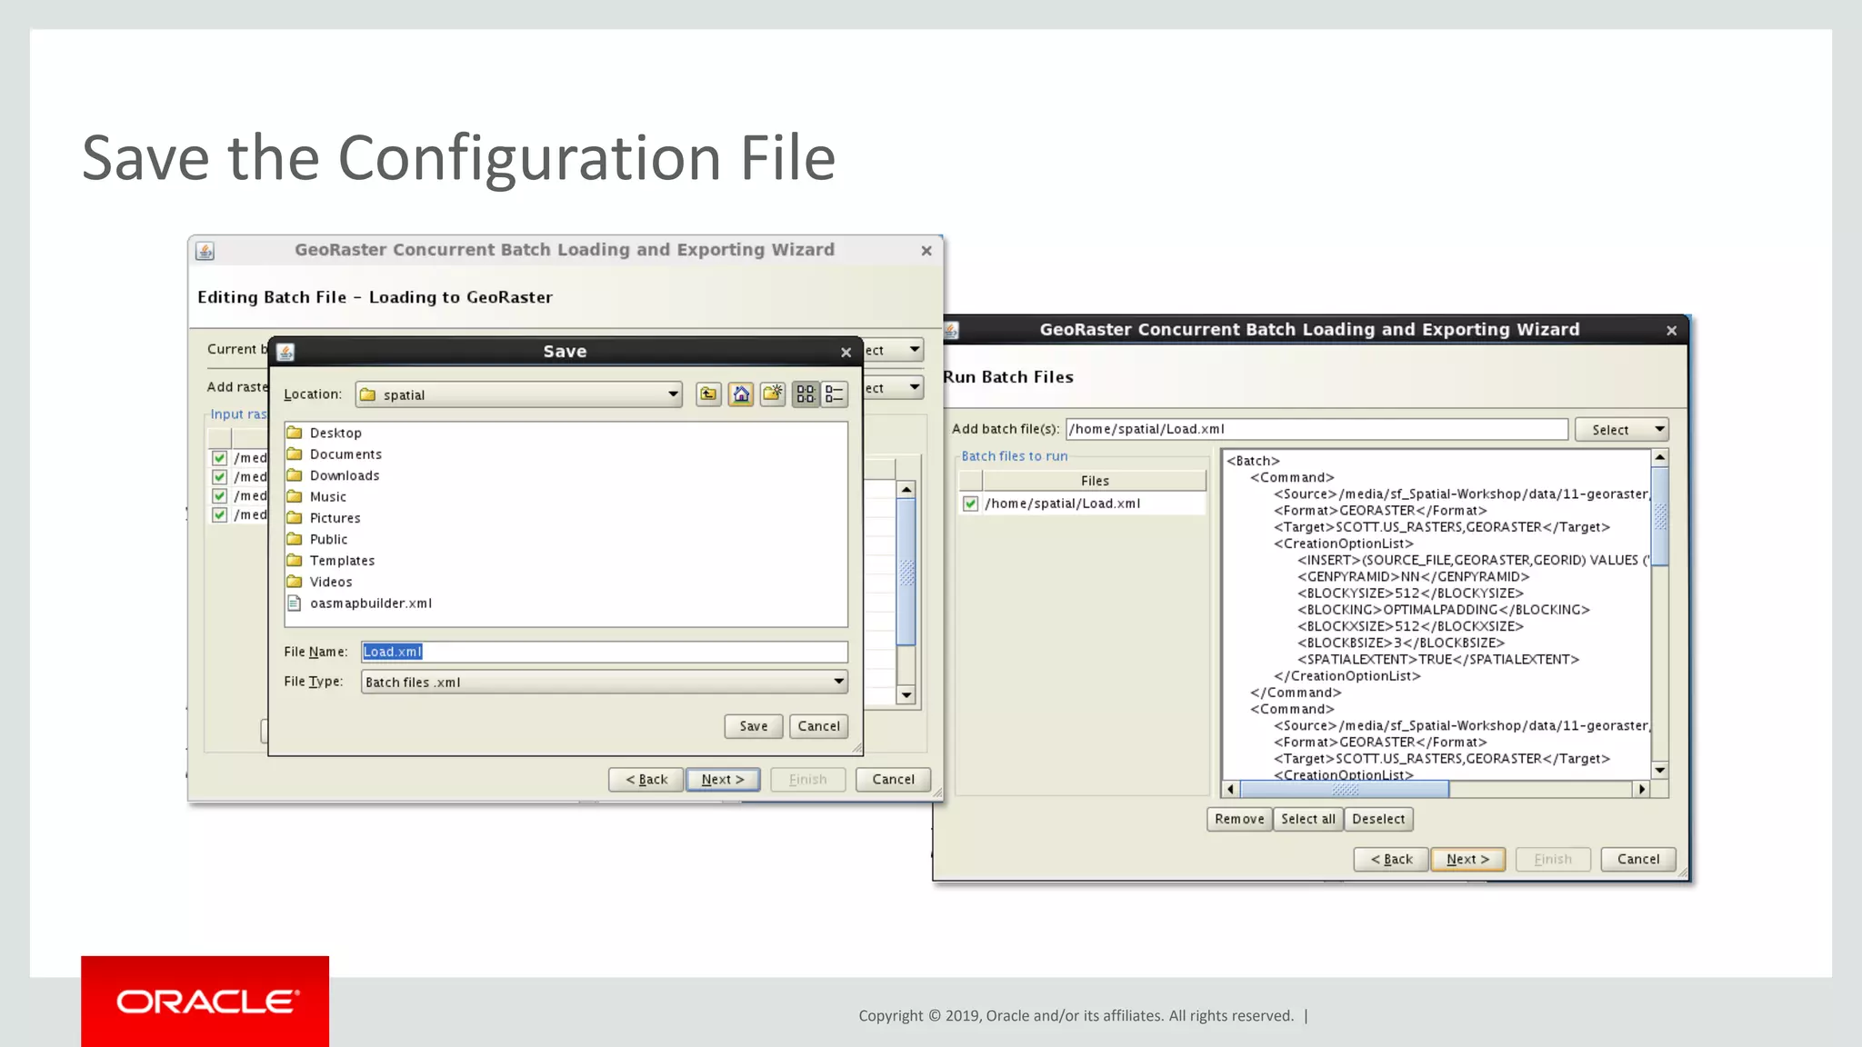This screenshot has height=1047, width=1862.
Task: Toggle fourth /med input raster checkbox
Action: tap(219, 514)
